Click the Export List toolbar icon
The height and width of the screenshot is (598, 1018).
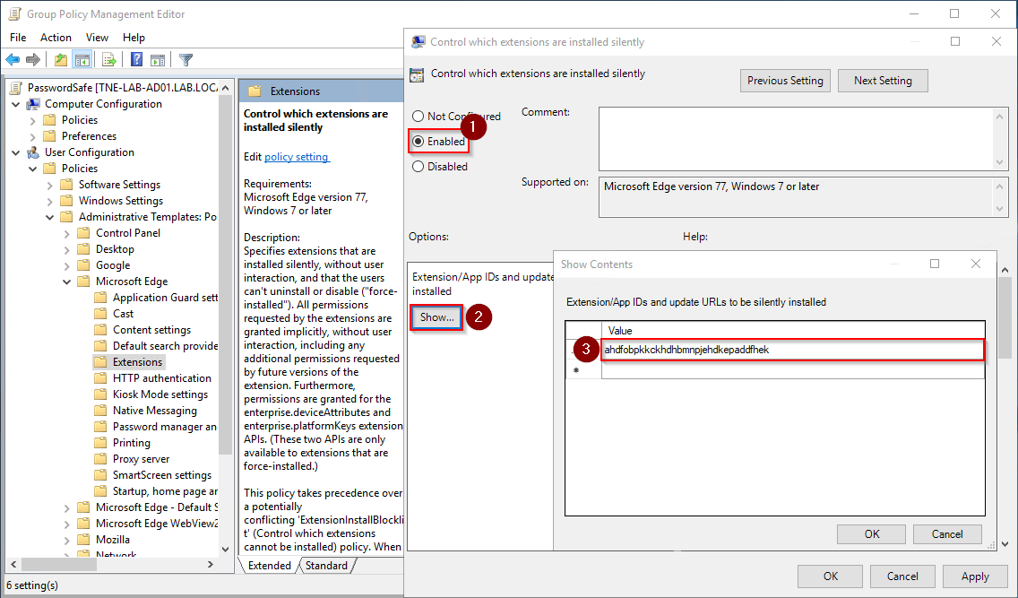click(x=109, y=60)
